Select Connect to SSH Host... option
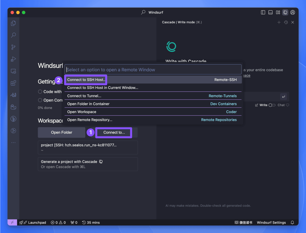Screen dimensions: 306x233 [x=153, y=80]
